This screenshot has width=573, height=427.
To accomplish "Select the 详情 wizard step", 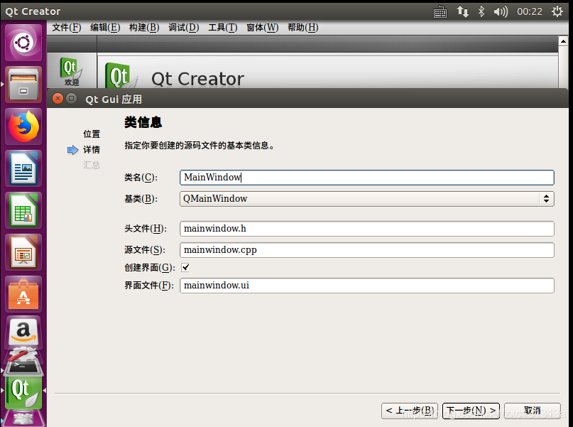I will pos(92,149).
